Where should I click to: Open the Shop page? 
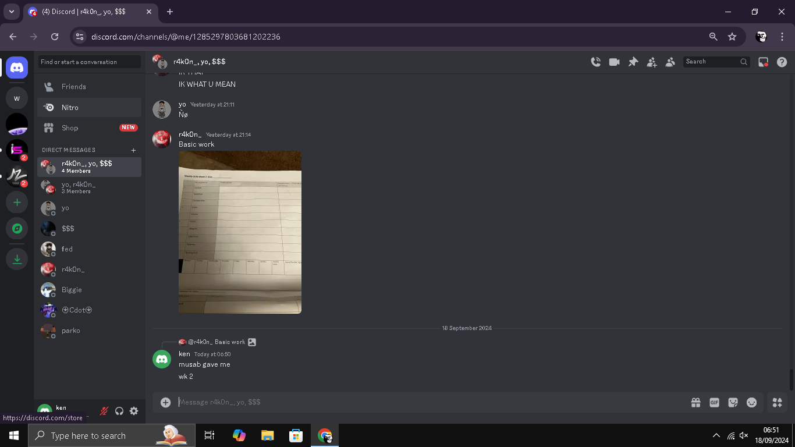(x=90, y=127)
